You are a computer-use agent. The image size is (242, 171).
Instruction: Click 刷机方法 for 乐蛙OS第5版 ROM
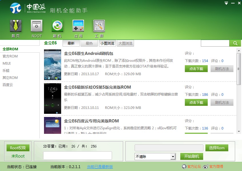[222, 102]
